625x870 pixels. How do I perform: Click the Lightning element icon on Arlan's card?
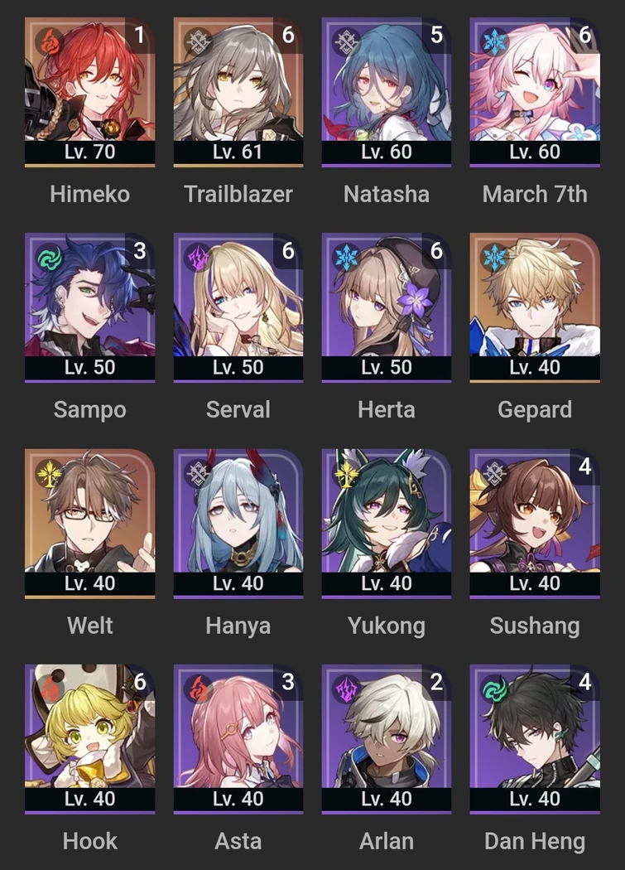347,689
